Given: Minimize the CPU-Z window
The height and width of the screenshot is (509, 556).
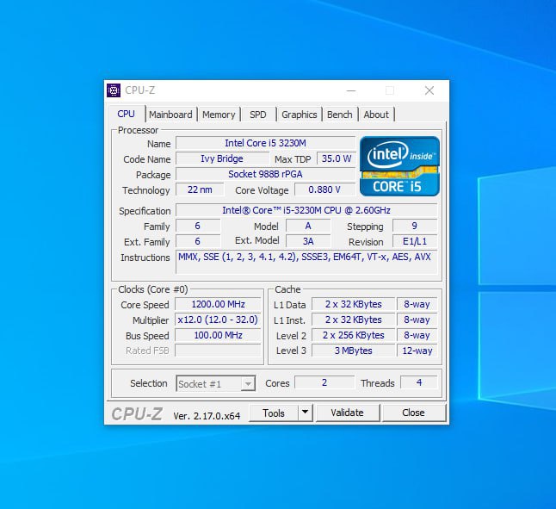Looking at the screenshot, I should [351, 90].
